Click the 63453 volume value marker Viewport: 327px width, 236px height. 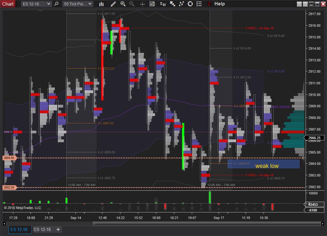(x=314, y=205)
